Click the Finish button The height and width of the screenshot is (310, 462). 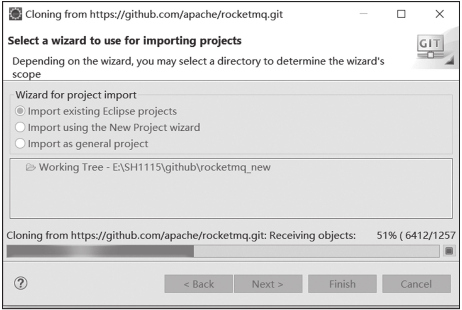tap(343, 284)
